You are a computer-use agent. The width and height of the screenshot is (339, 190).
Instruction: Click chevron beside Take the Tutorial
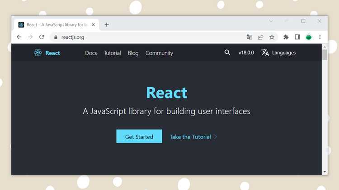click(x=215, y=137)
